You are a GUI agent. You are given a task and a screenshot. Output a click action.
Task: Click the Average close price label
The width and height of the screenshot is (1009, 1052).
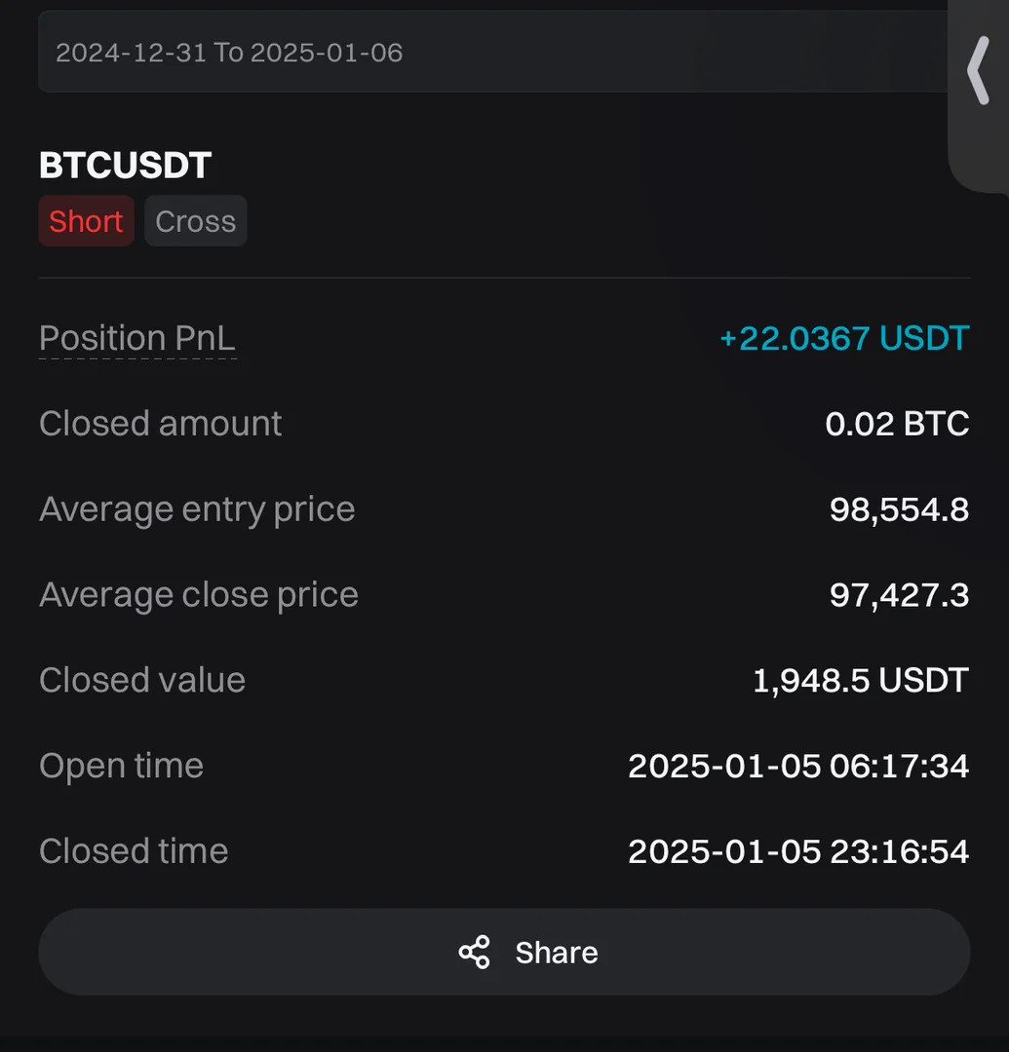click(199, 595)
